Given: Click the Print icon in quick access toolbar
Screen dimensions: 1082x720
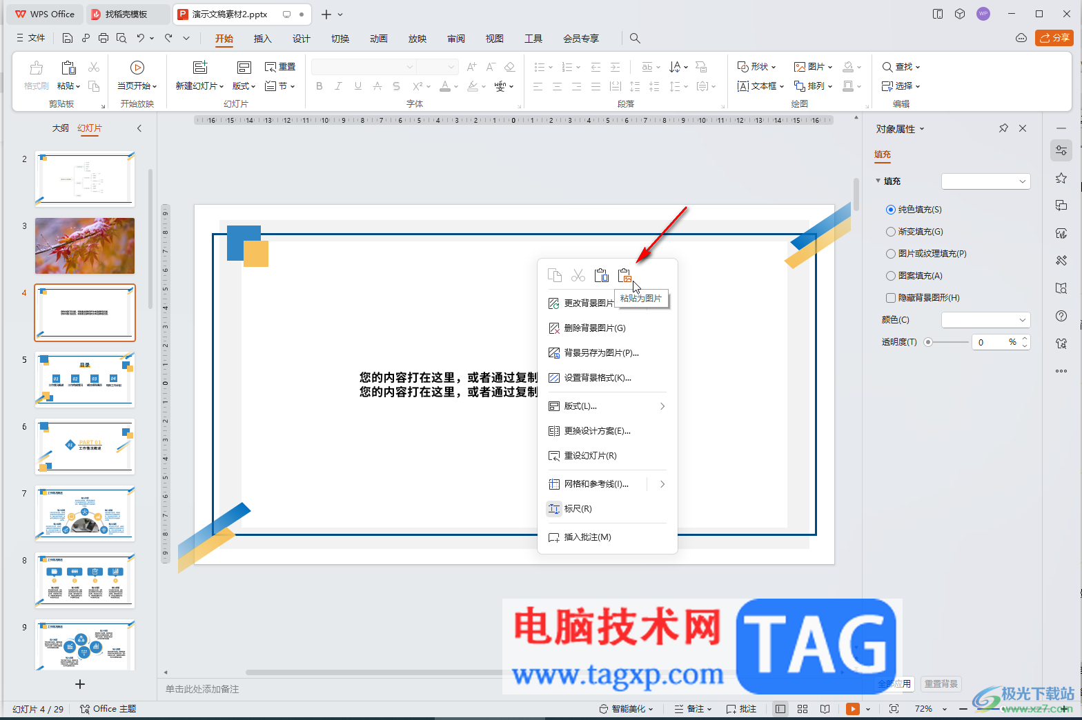Looking at the screenshot, I should pyautogui.click(x=104, y=38).
